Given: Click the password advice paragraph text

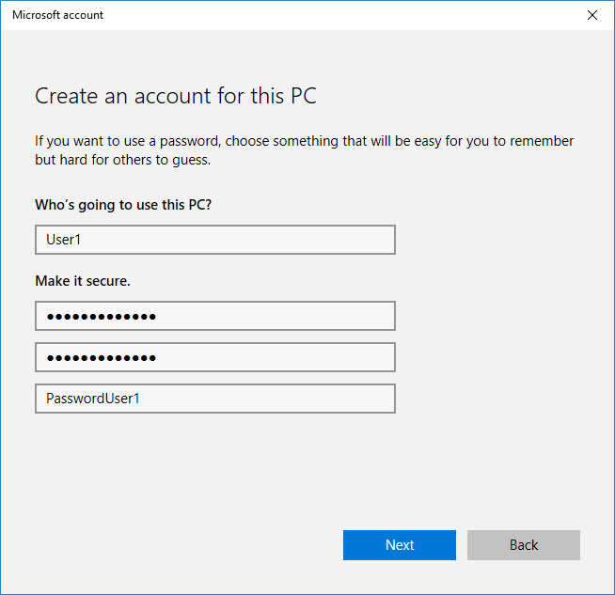Looking at the screenshot, I should pyautogui.click(x=304, y=150).
